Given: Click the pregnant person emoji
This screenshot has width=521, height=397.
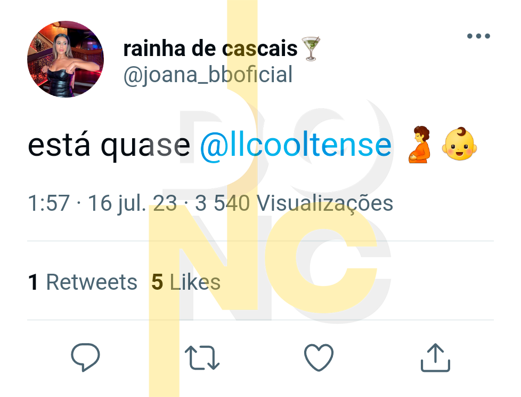Looking at the screenshot, I should tap(419, 144).
